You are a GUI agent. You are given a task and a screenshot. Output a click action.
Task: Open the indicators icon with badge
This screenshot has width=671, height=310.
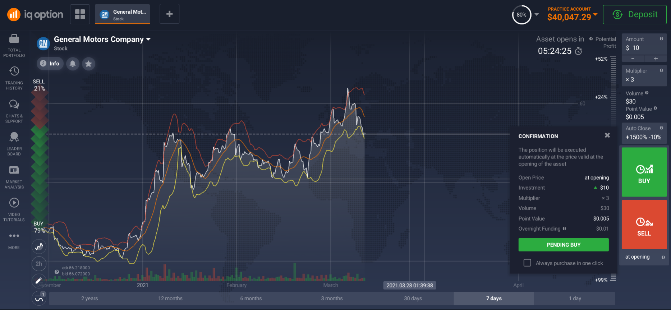click(39, 298)
